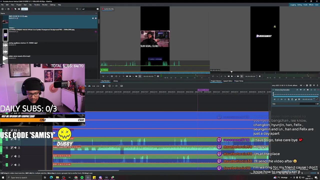Collapse the Volume (keyframable) effect
This screenshot has height=180, width=320.
point(273,90)
